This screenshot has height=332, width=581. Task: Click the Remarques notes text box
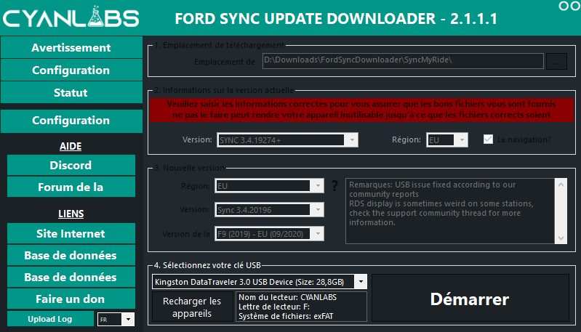451,211
